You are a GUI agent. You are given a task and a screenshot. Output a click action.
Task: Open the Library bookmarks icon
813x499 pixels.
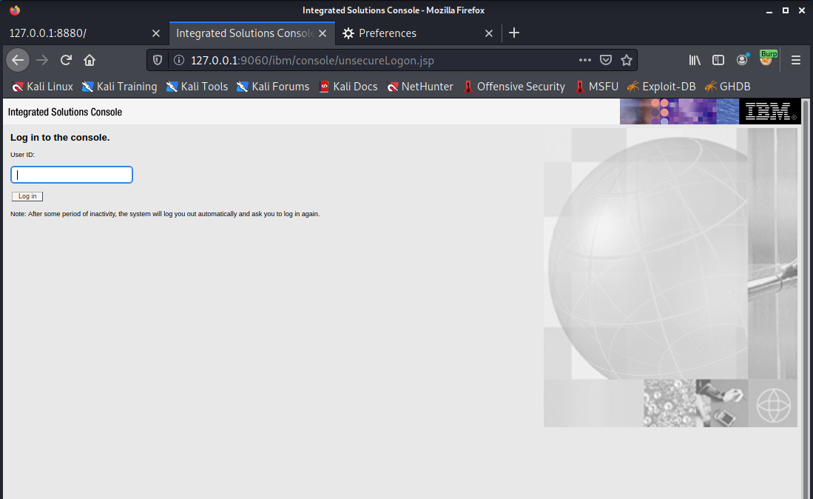(x=695, y=60)
